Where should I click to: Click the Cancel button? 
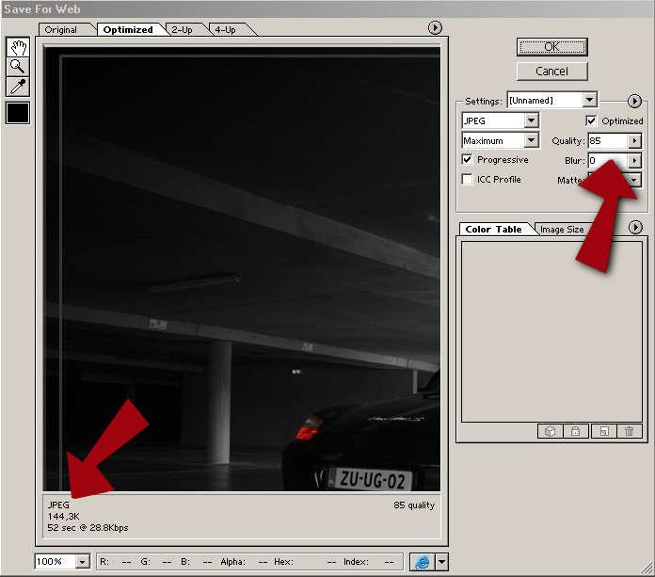551,72
